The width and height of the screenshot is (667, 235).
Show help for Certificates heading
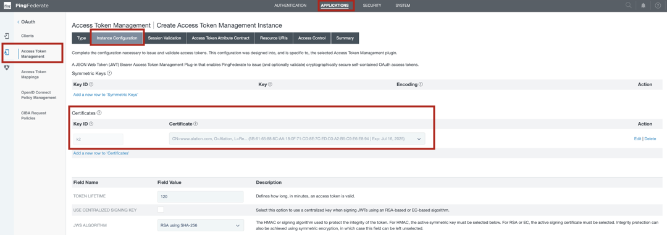point(99,113)
